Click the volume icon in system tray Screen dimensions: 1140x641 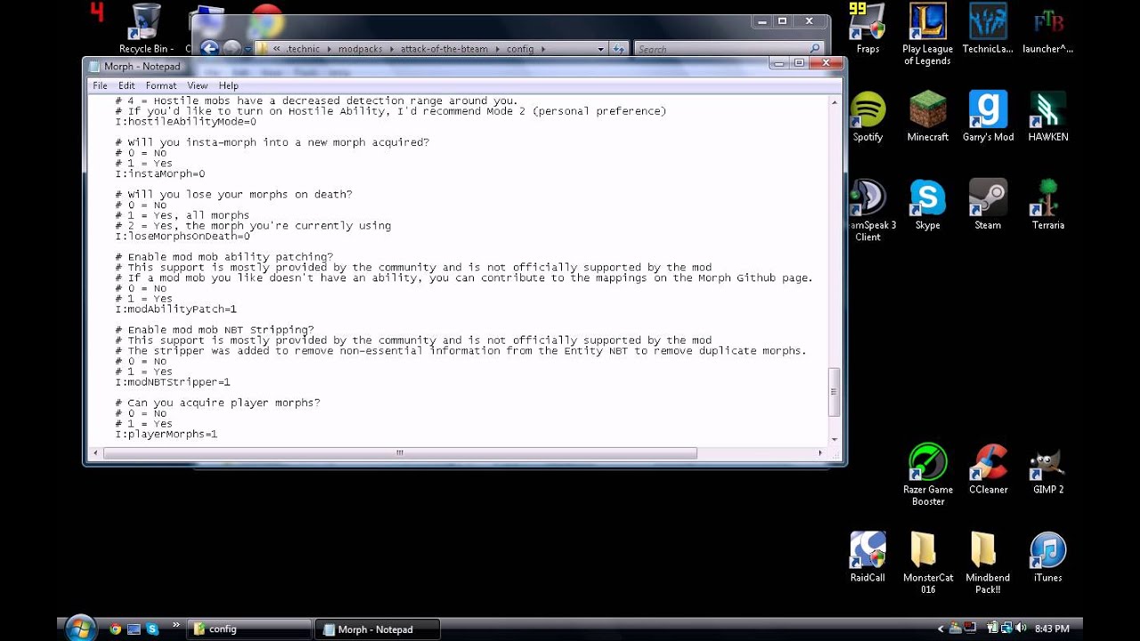click(x=1022, y=629)
